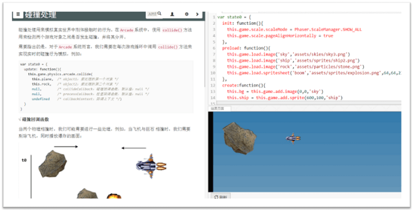Click the scaleMode = Phaser.ScaleManager.SHOW_ALL line
The width and height of the screenshot is (412, 210).
click(294, 29)
